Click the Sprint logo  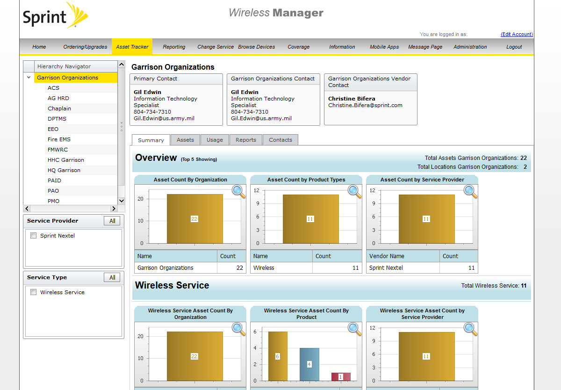click(55, 16)
